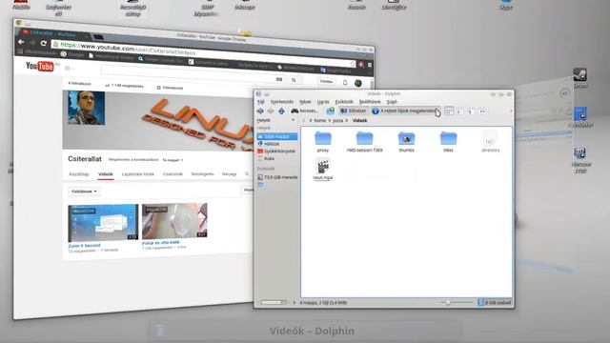This screenshot has width=610, height=343.
Task: Open the pohár video thumbnail on YouTube
Action: tap(174, 221)
